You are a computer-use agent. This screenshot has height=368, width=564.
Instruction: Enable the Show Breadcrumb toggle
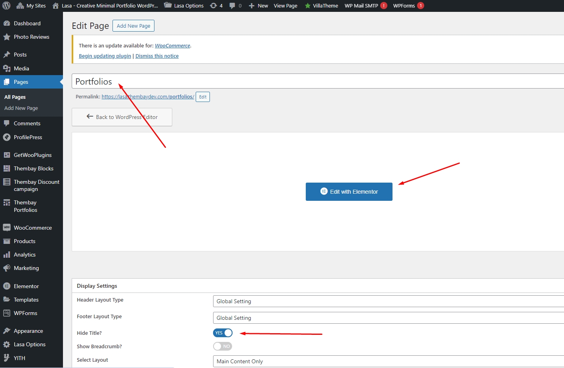(223, 346)
